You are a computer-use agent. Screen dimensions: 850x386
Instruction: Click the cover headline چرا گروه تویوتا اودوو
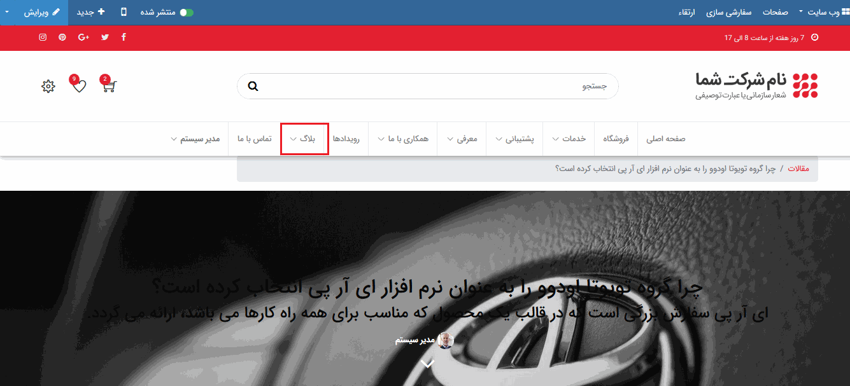428,287
